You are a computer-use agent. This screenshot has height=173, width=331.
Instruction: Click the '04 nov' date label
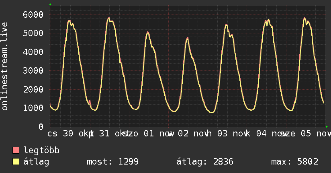pyautogui.click(x=271, y=134)
